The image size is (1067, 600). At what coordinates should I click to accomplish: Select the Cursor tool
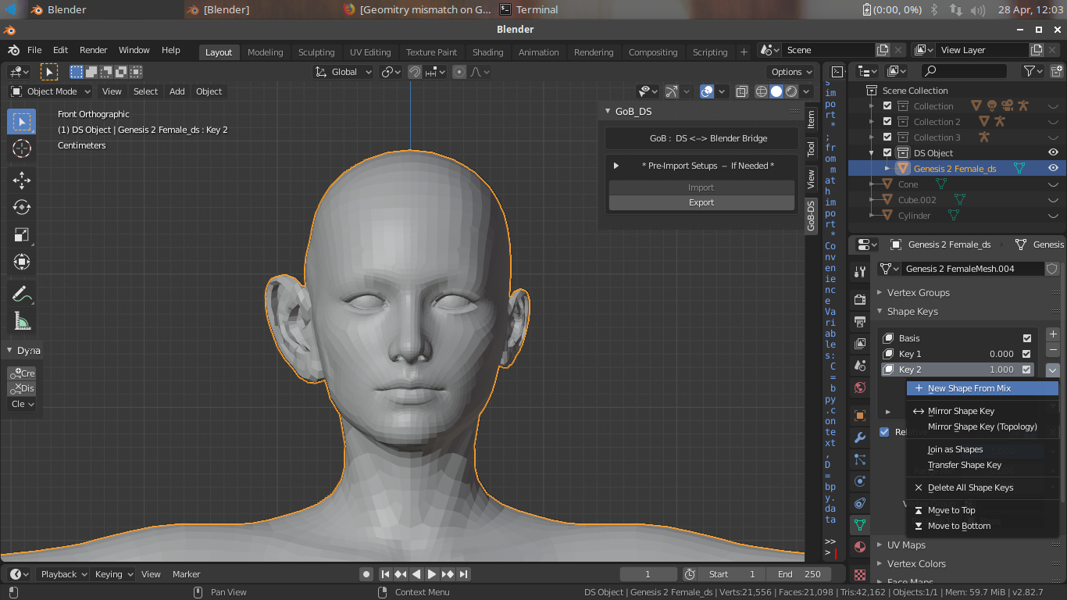click(x=22, y=148)
